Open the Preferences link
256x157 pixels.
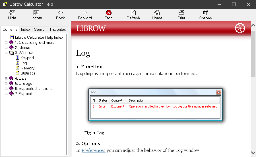coord(93,150)
